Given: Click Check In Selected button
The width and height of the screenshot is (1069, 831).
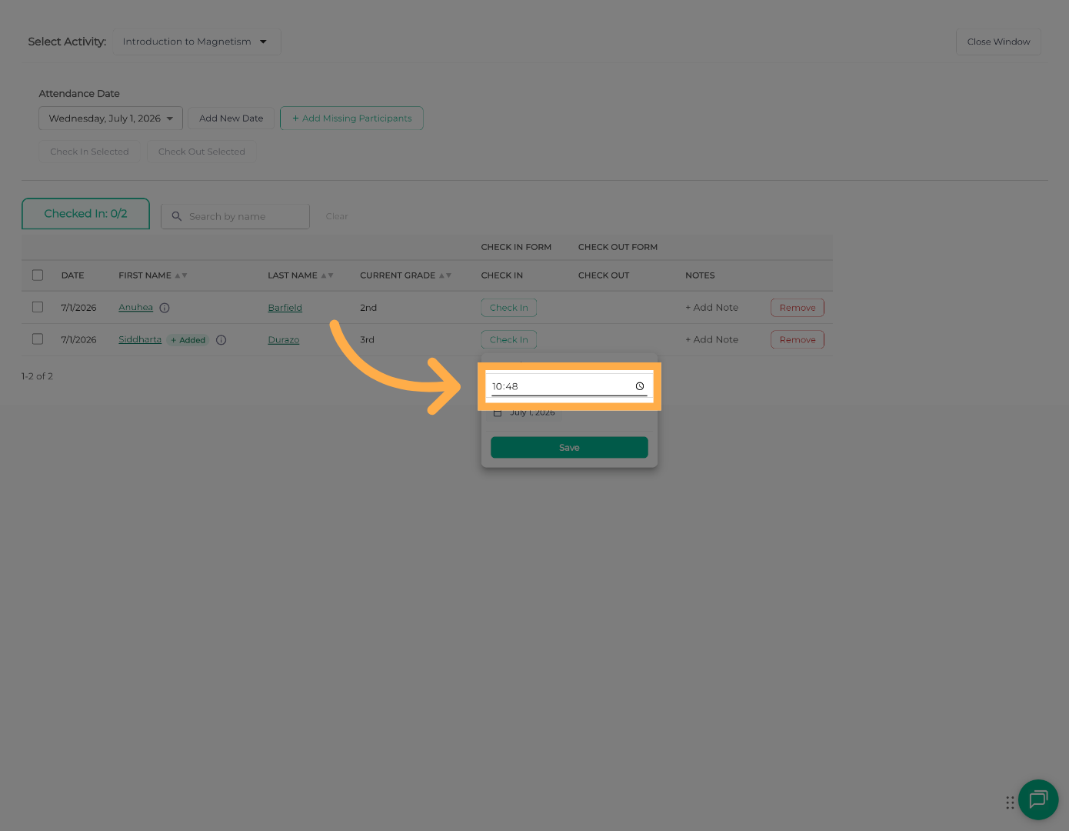Looking at the screenshot, I should pyautogui.click(x=89, y=152).
